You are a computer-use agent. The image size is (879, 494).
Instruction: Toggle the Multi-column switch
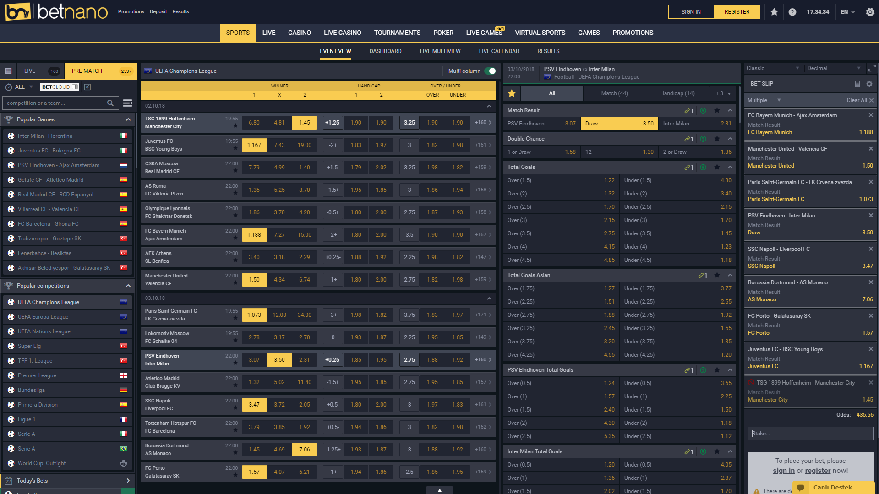point(490,71)
